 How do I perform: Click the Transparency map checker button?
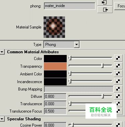click(x=118, y=66)
